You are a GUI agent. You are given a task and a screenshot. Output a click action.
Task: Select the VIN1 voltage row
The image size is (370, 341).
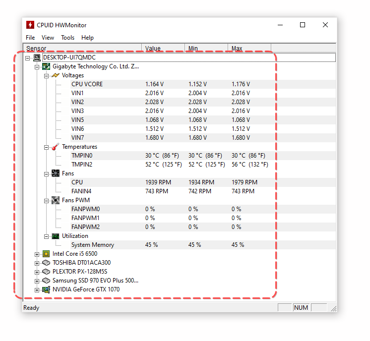coord(203,93)
